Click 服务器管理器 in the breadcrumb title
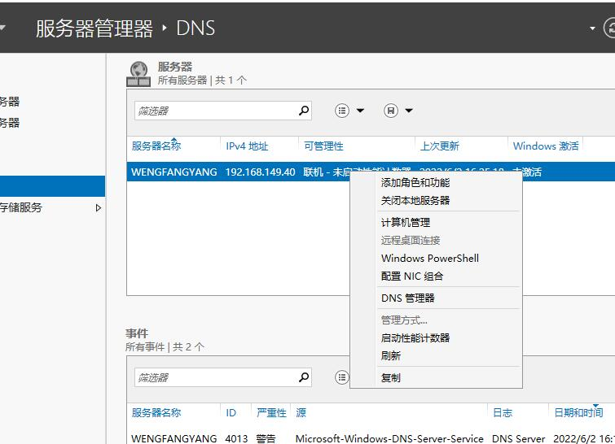615x444 pixels. click(x=94, y=28)
